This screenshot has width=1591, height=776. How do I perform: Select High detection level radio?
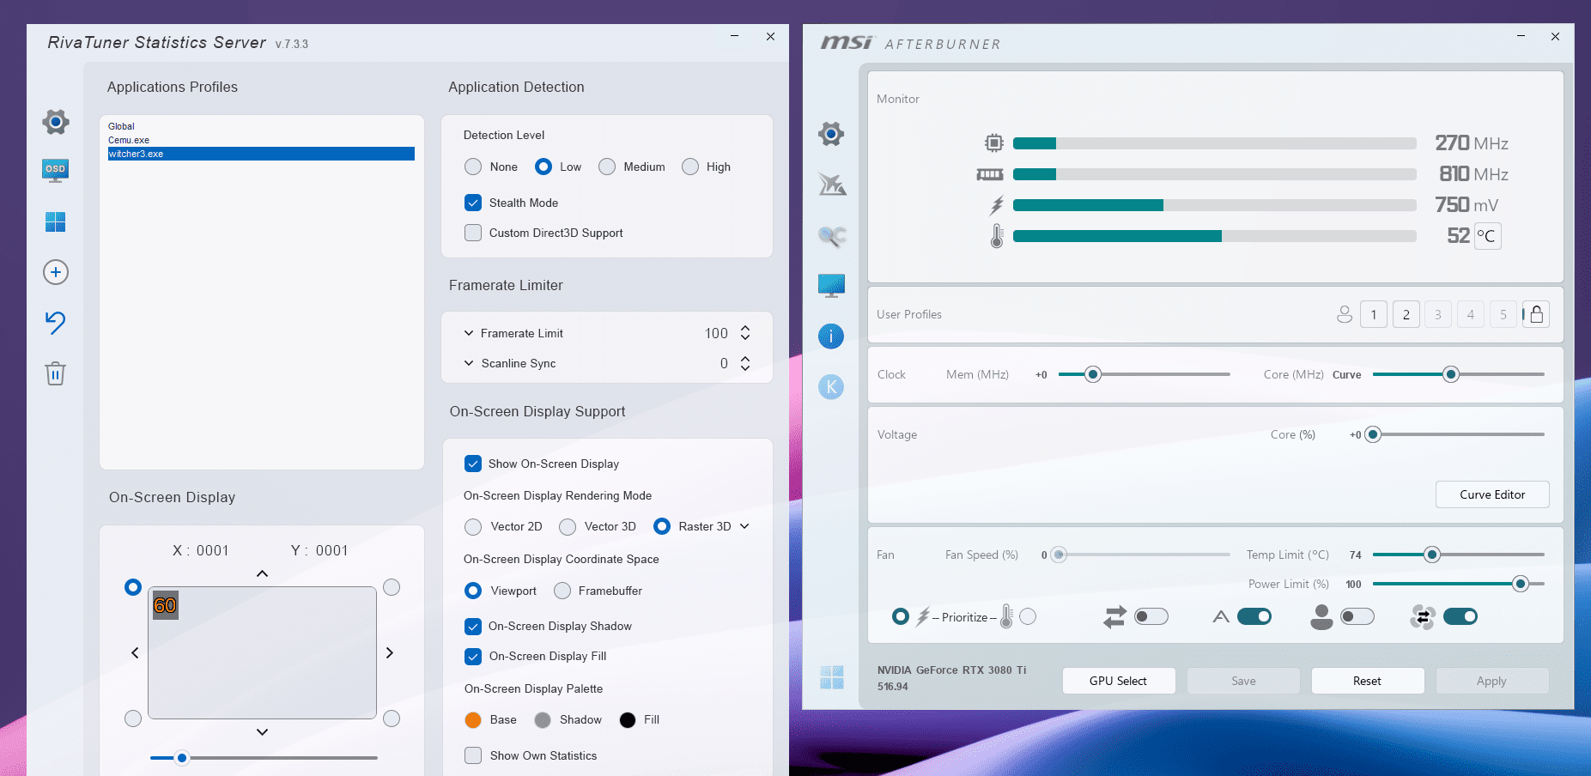coord(690,167)
